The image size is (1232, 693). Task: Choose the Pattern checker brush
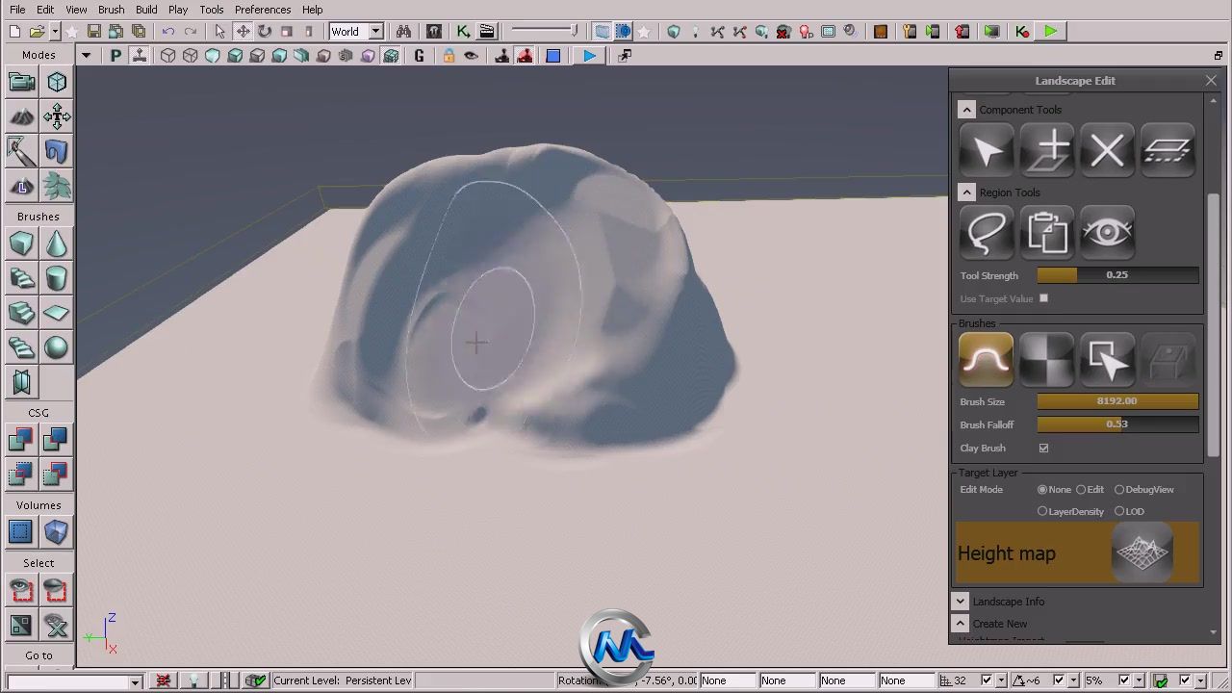[x=1047, y=360]
